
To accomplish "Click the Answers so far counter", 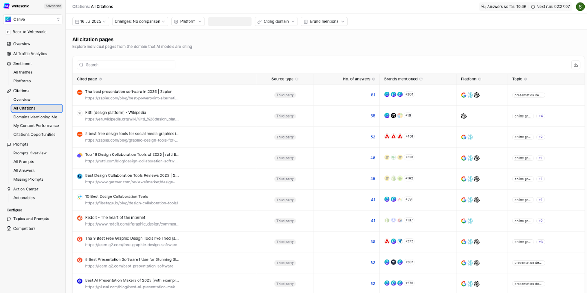I will (504, 6).
